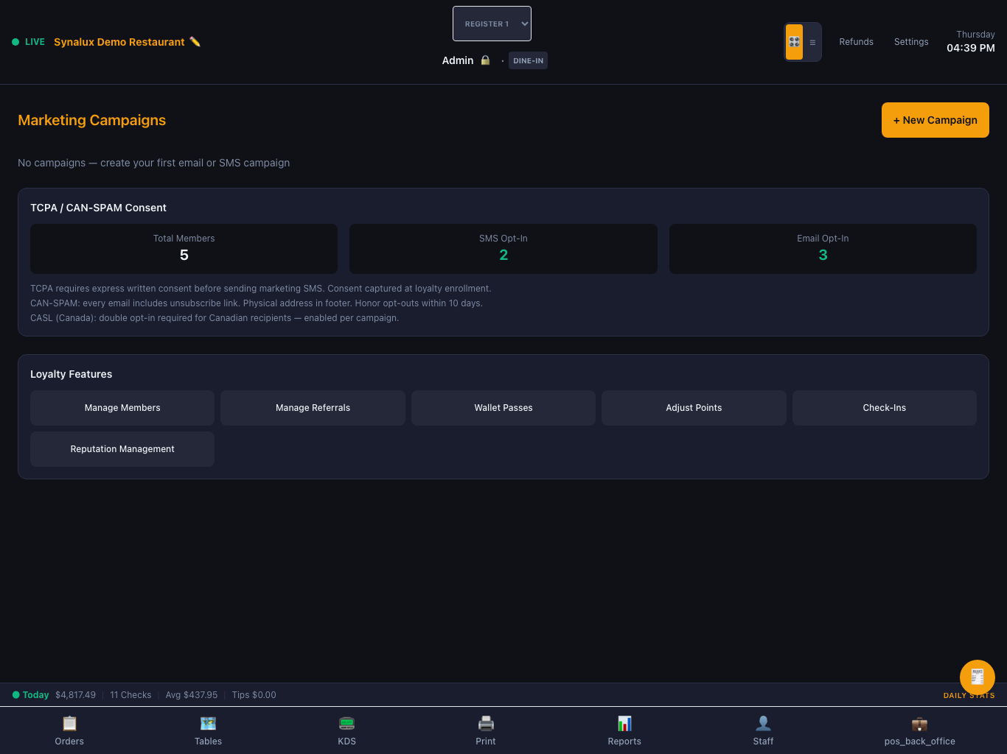Open Wallet Passes feature
The image size is (1007, 754).
pyautogui.click(x=503, y=408)
